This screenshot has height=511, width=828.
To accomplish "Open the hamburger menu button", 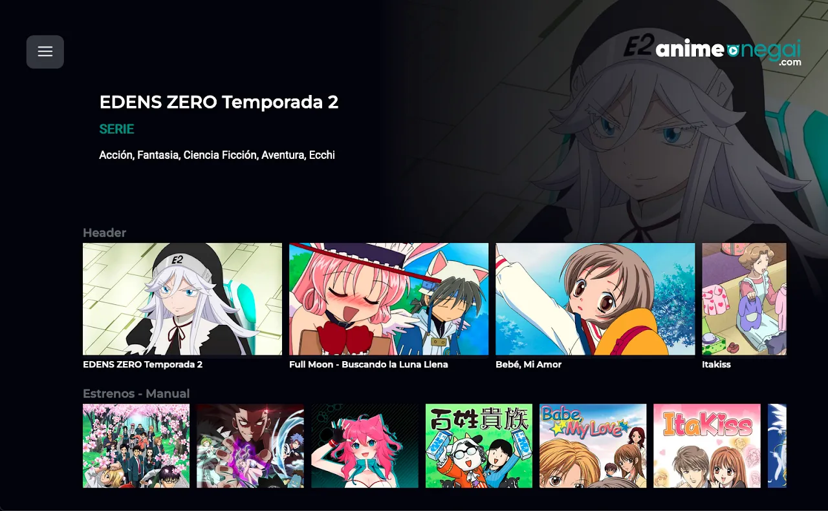I will click(45, 52).
